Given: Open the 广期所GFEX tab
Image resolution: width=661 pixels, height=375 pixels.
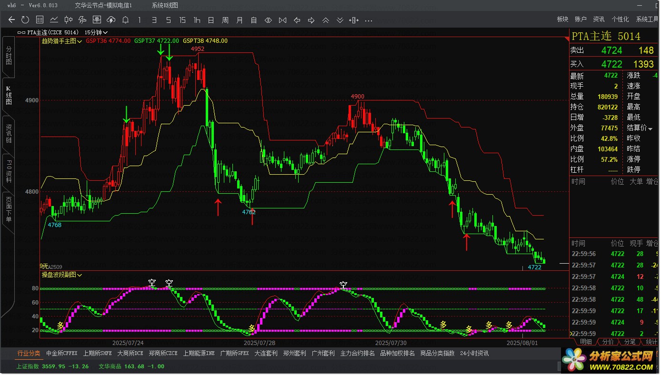Looking at the screenshot, I should tap(234, 354).
